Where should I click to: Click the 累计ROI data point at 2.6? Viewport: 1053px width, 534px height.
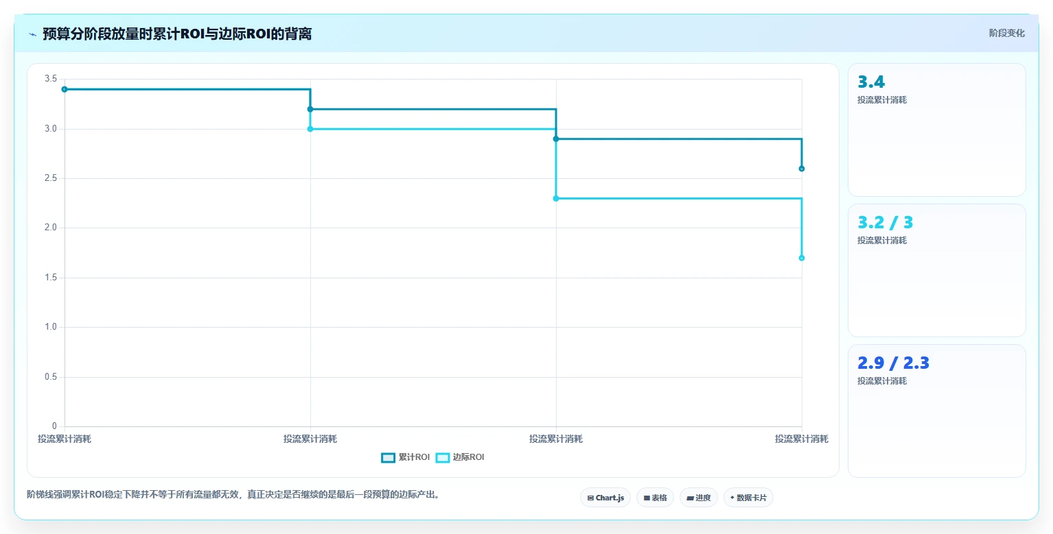(x=802, y=169)
